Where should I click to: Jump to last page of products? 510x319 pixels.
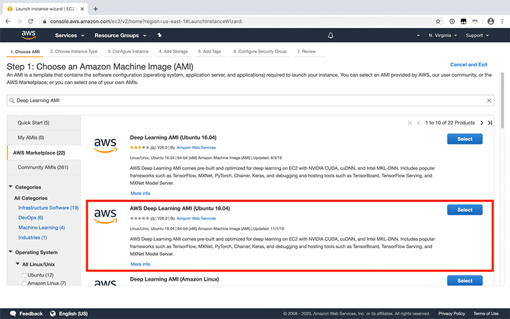pos(490,122)
